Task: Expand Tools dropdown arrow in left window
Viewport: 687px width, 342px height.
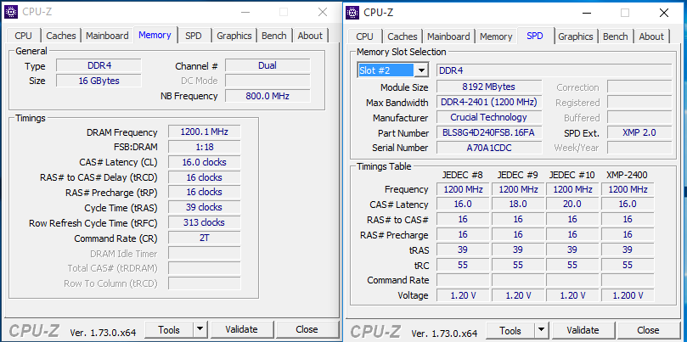Action: pyautogui.click(x=200, y=329)
